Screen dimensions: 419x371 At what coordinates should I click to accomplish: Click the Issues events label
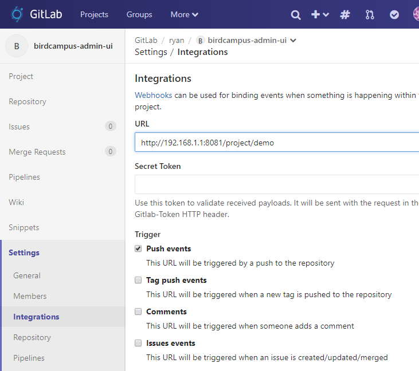click(170, 344)
